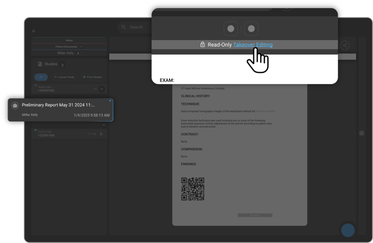Focus the Search input field
This screenshot has width=373, height=243.
[x=136, y=27]
